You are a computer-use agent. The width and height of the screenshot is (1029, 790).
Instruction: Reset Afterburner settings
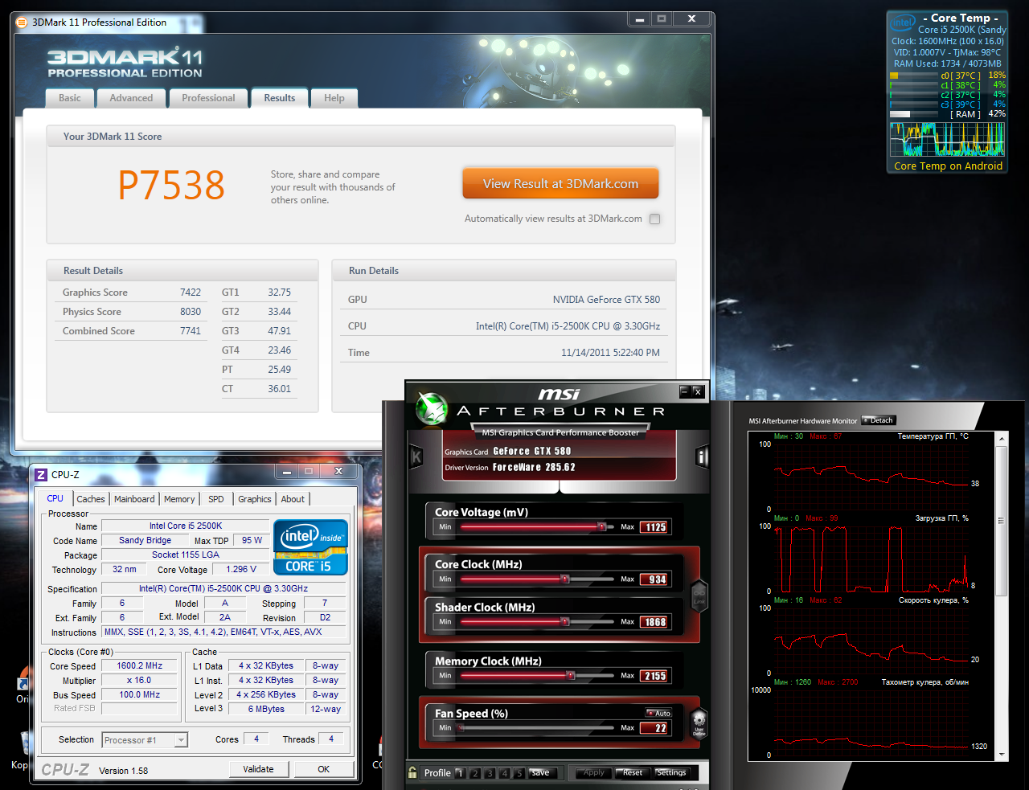coord(633,773)
